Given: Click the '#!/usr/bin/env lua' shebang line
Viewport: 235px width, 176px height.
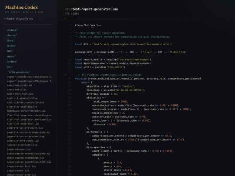Looking at the screenshot, I should (x=88, y=25).
